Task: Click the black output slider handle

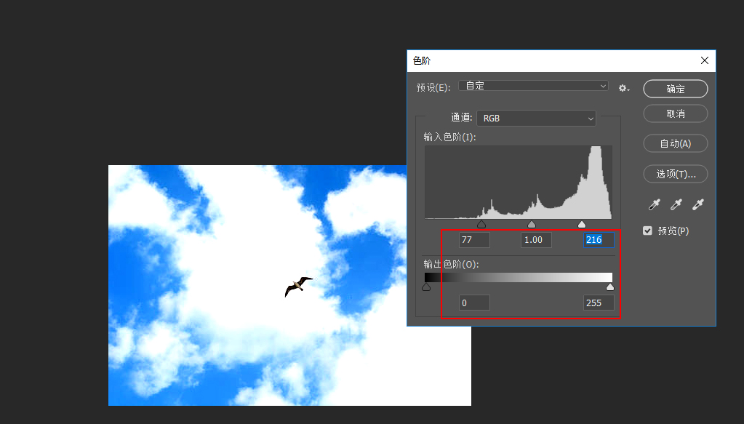Action: (x=425, y=287)
